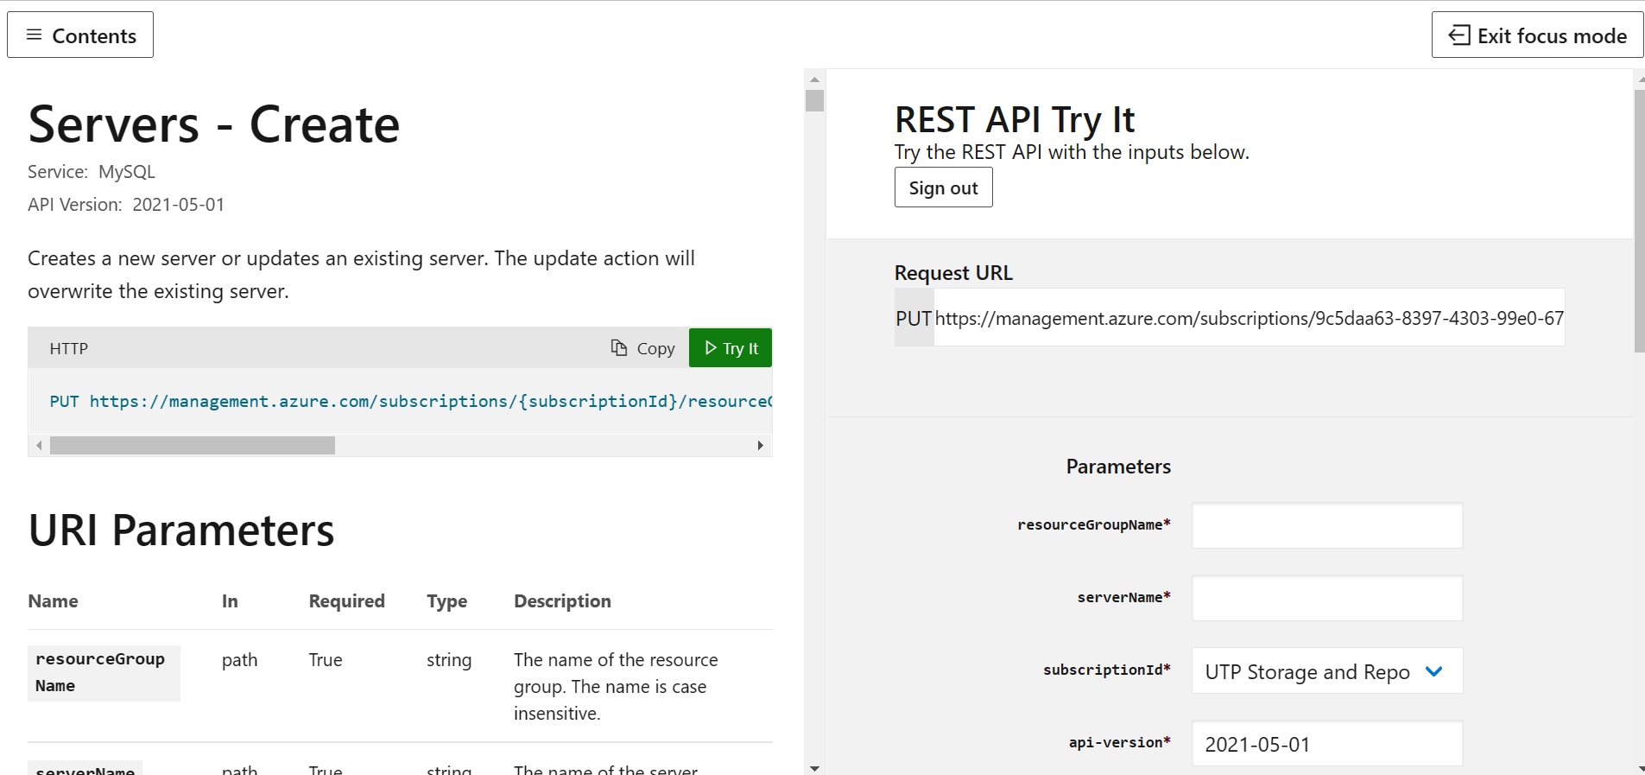
Task: Select the serverName input field
Action: (1326, 598)
